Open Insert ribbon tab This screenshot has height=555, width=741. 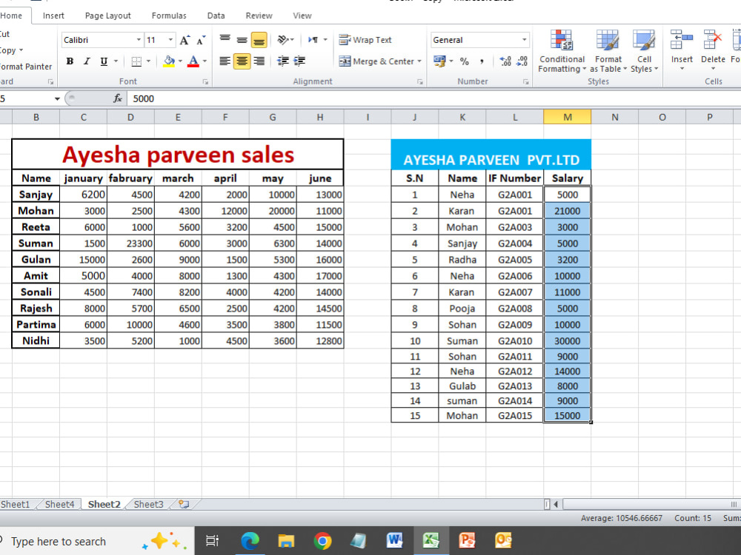coord(53,16)
